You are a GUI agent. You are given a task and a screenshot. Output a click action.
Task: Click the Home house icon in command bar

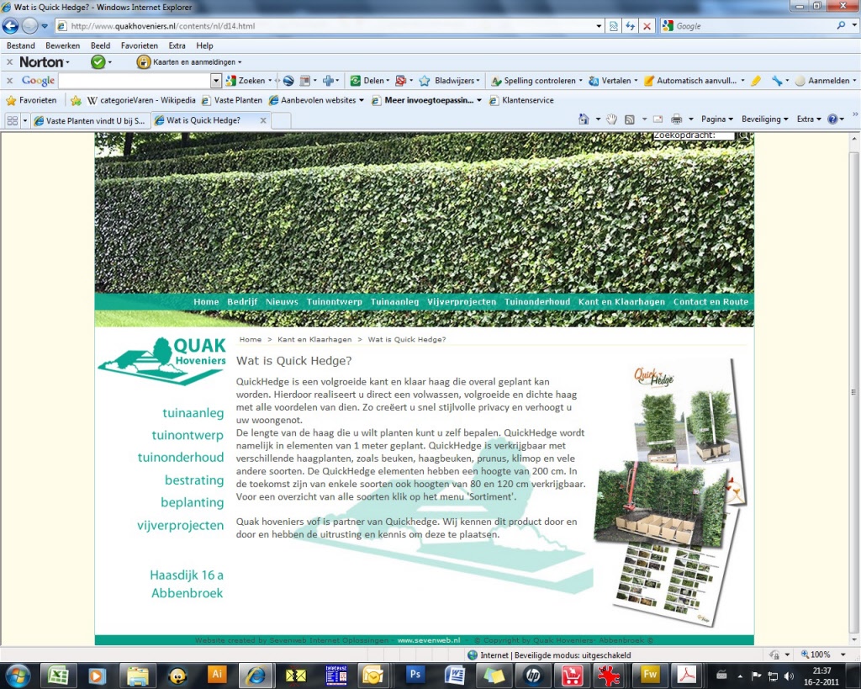(x=584, y=119)
